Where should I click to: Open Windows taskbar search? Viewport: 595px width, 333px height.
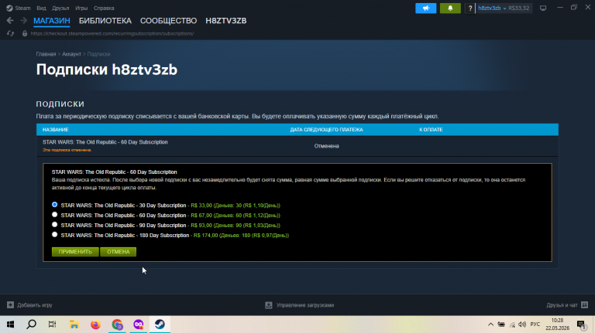pos(32,325)
